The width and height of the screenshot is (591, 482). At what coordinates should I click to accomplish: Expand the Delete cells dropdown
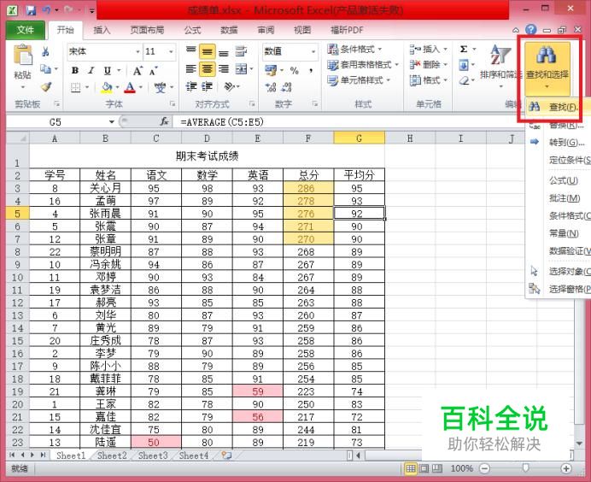[445, 65]
